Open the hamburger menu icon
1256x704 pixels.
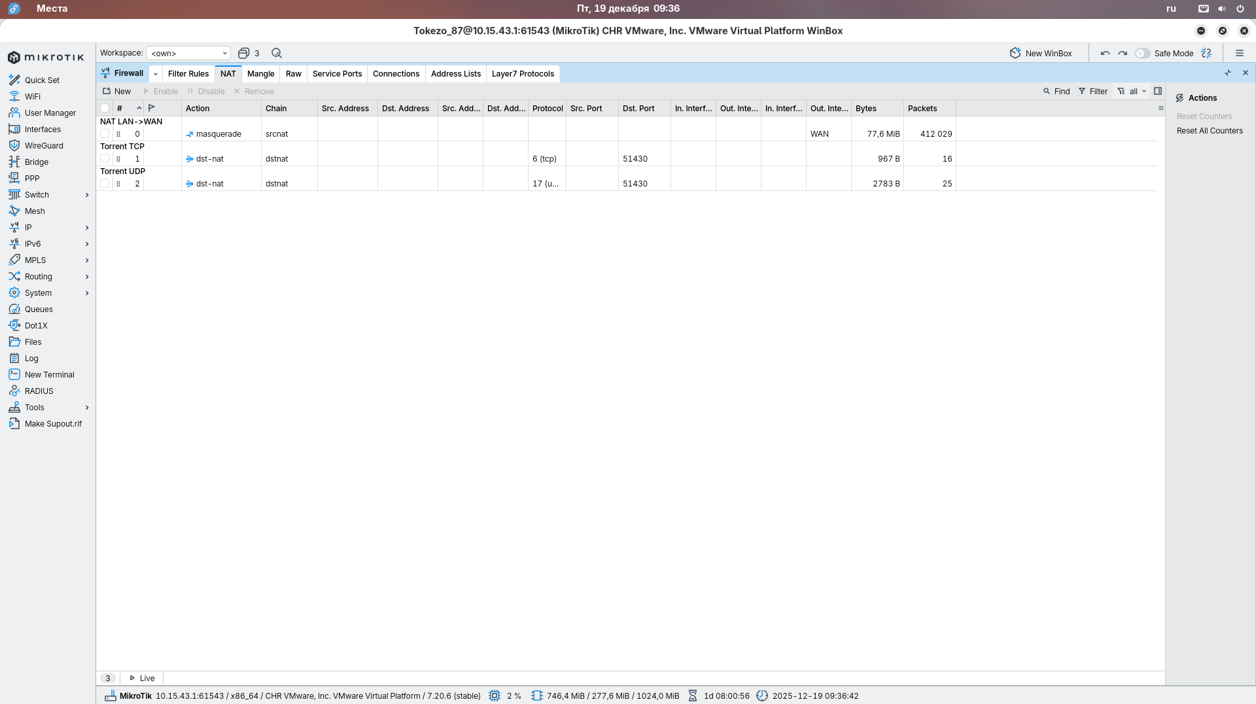pos(1239,53)
